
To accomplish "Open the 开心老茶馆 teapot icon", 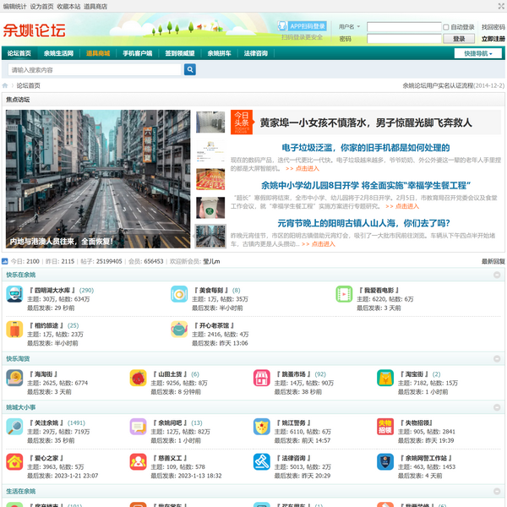I will tap(179, 330).
